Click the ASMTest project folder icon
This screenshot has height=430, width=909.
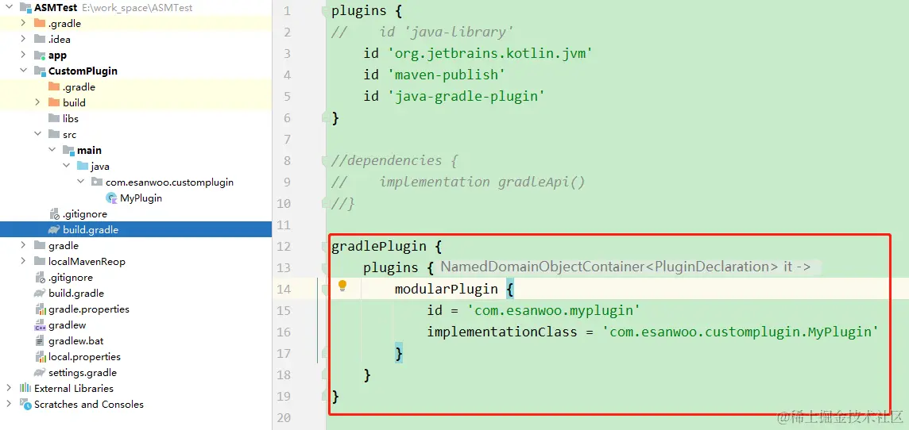[25, 8]
